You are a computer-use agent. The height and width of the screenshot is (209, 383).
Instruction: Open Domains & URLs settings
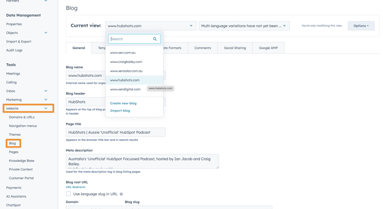pyautogui.click(x=22, y=117)
